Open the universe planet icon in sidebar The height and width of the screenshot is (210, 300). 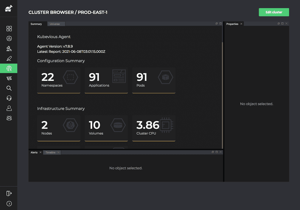[8, 78]
